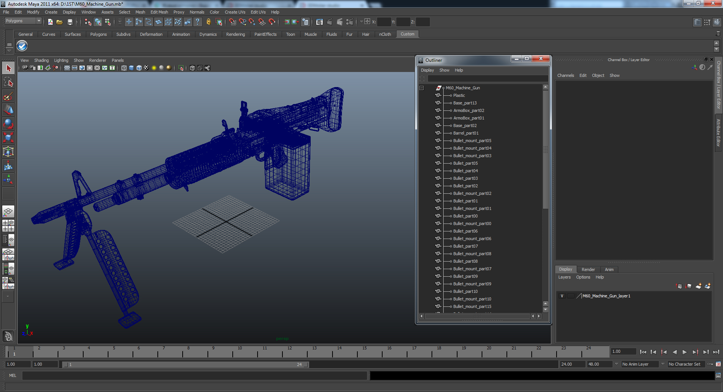Switch to the Polygons shelf tab

click(98, 34)
